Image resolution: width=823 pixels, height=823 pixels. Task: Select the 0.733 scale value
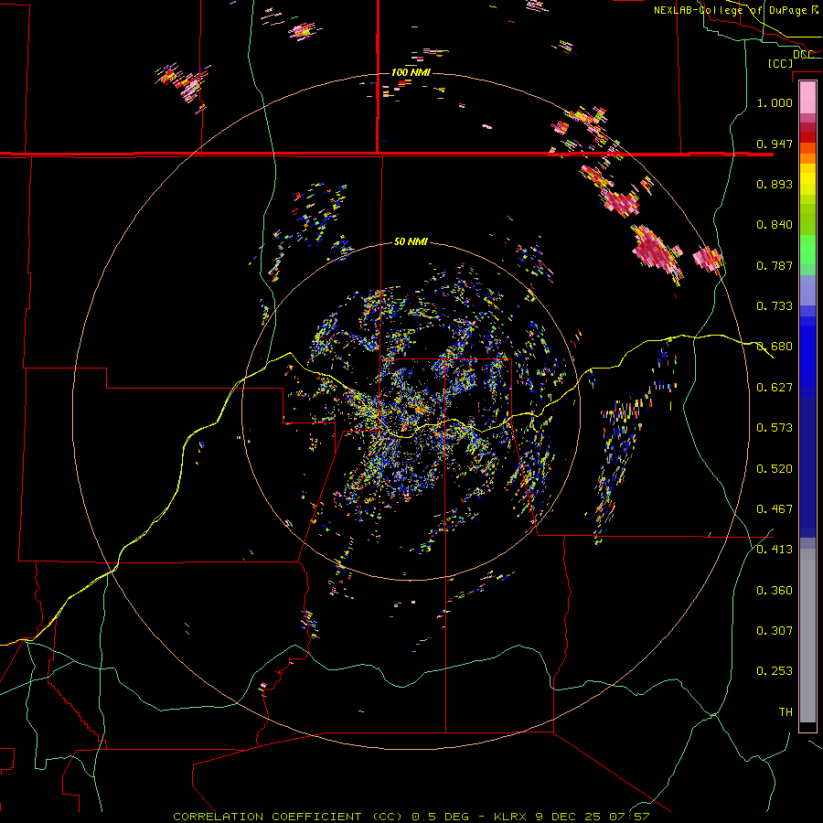pyautogui.click(x=775, y=306)
